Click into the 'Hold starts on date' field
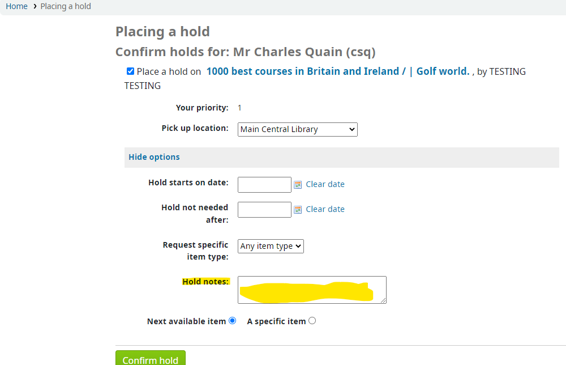The width and height of the screenshot is (566, 365). tap(264, 185)
